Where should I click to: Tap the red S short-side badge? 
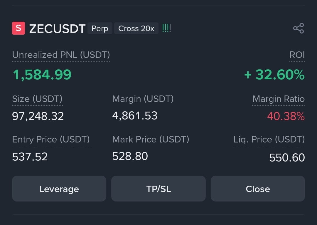[x=18, y=28]
